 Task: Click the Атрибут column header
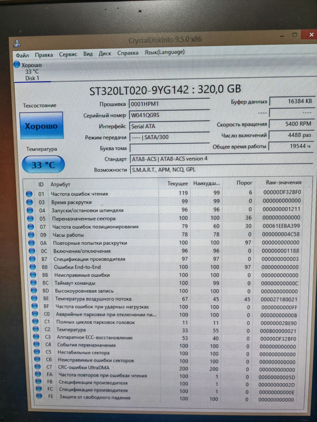click(x=60, y=184)
